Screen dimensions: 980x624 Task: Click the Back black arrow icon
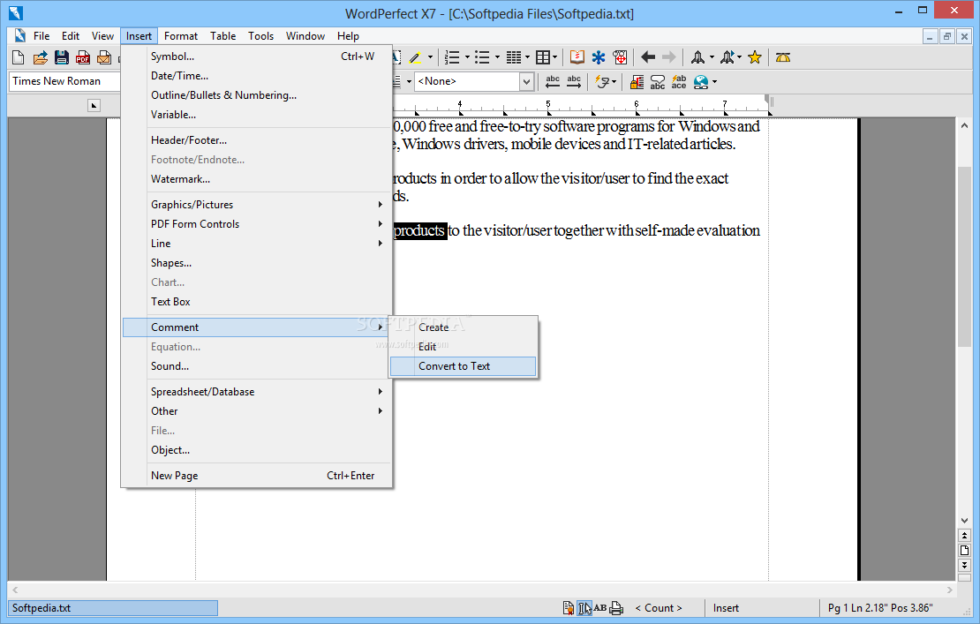point(648,57)
